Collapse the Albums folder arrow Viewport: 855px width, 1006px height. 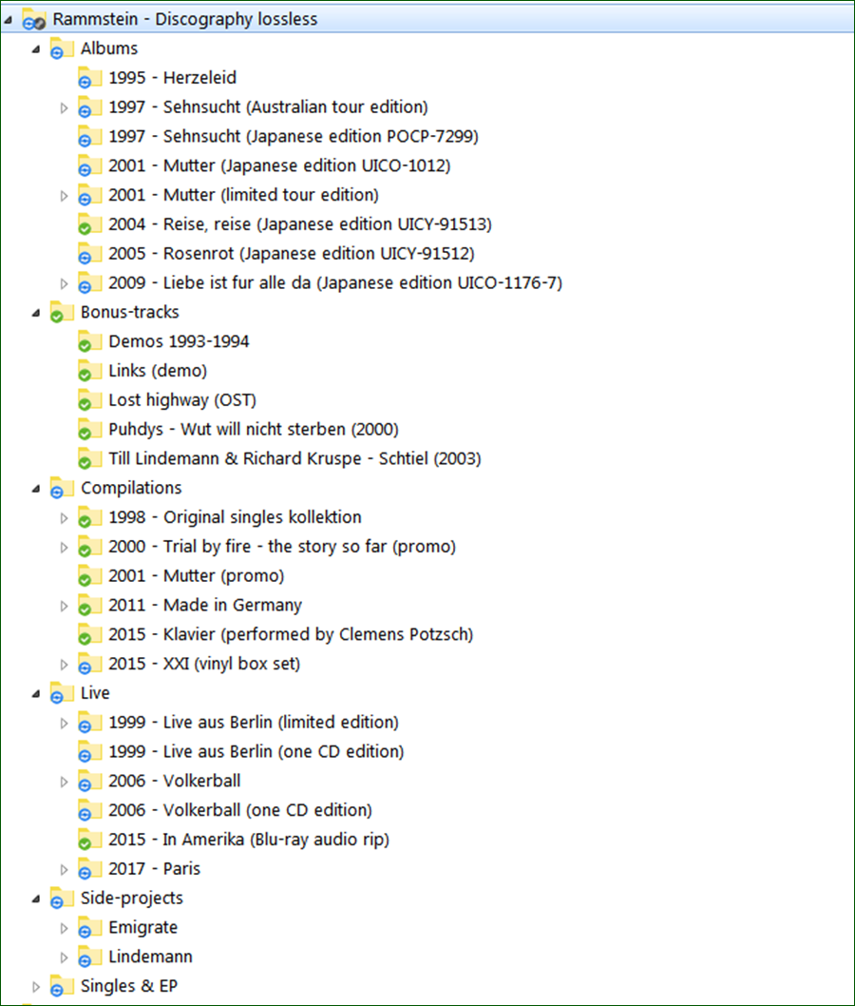[36, 49]
